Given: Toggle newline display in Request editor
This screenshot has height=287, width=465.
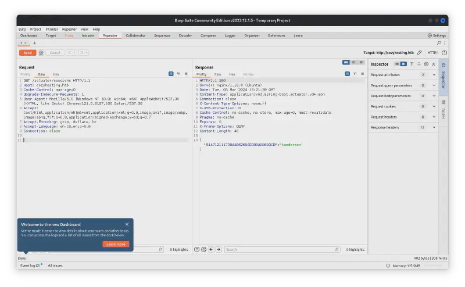Looking at the screenshot, I should click(x=178, y=74).
